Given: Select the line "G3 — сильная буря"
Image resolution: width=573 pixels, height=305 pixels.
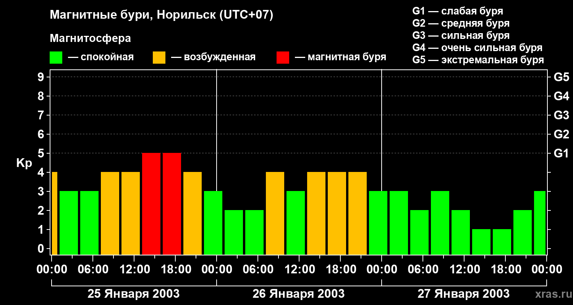Looking at the screenshot, I should pos(461,35).
